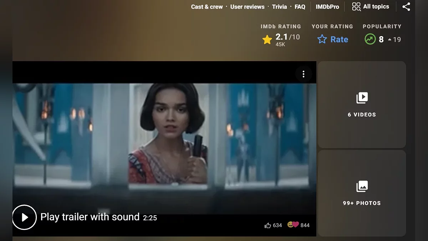This screenshot has height=241, width=428.
Task: Click the share icon
Action: (x=406, y=7)
